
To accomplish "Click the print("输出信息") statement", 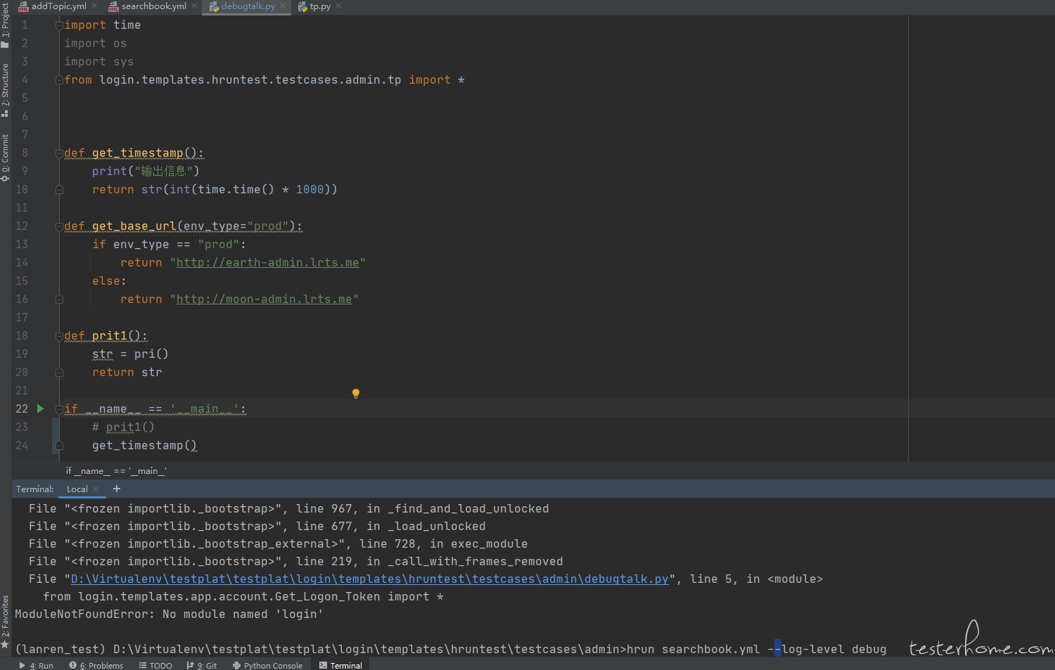I will (x=146, y=172).
